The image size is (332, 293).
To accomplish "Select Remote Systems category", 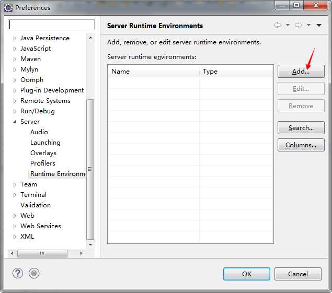I will [45, 101].
